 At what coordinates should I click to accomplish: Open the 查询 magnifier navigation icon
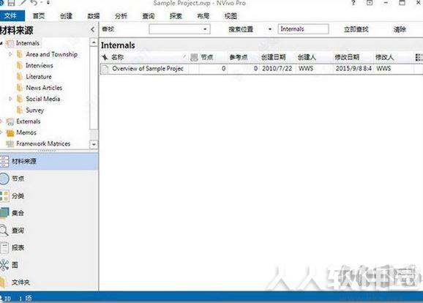[x=4, y=231]
